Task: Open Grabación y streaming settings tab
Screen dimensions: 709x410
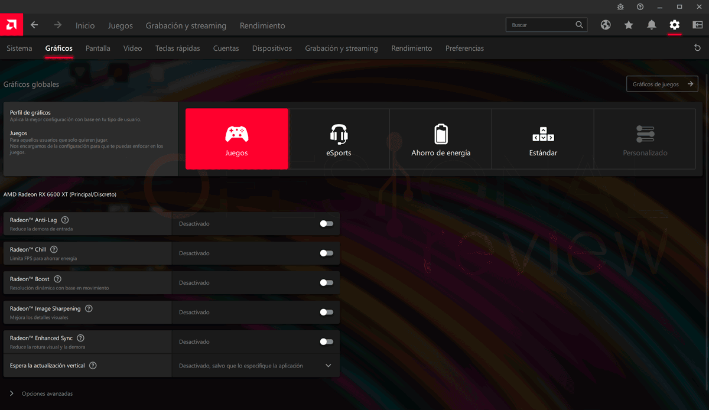Action: point(342,48)
